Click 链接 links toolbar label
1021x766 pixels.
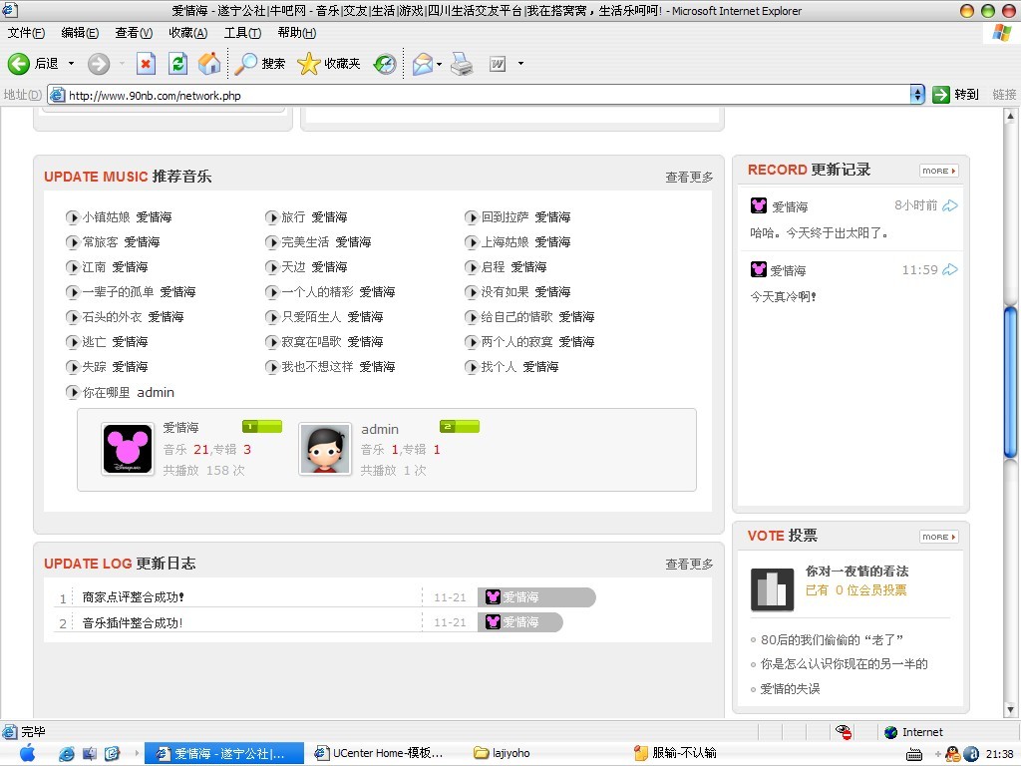(x=1004, y=95)
